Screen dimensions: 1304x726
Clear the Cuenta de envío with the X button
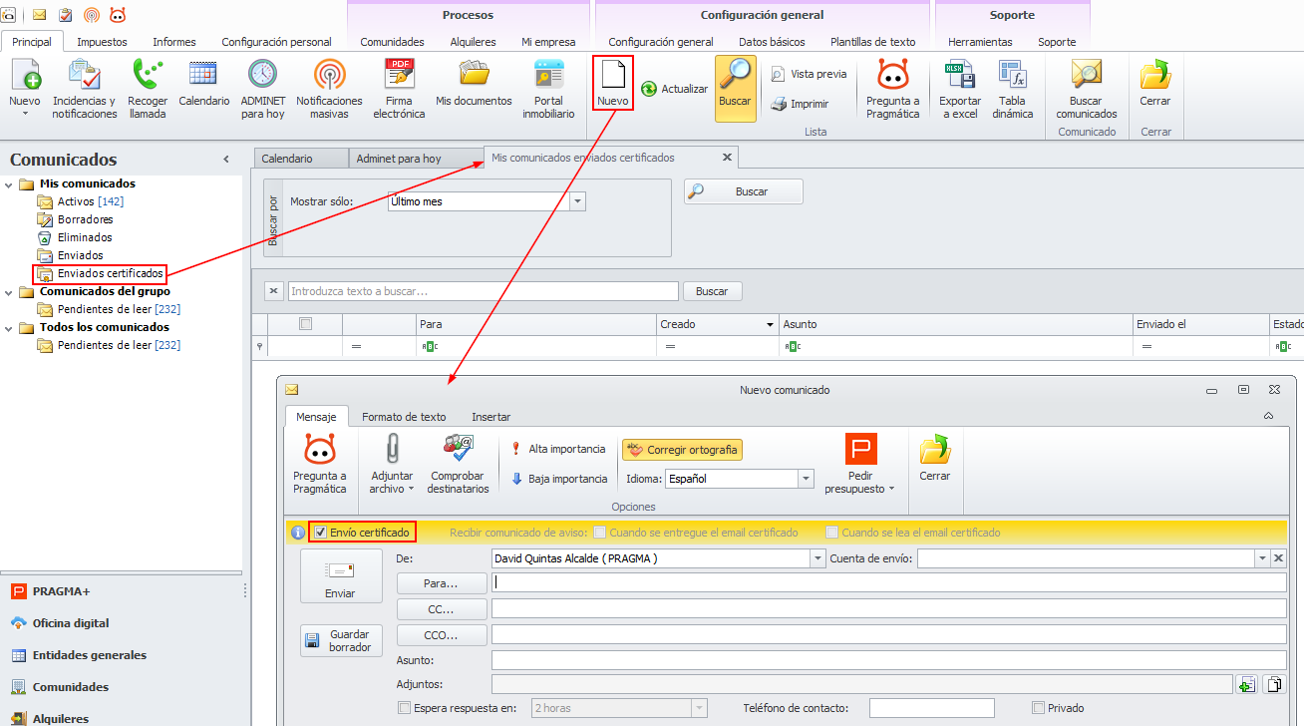click(x=1279, y=558)
